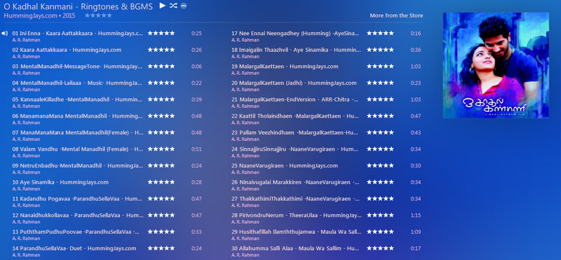Click the 1:15 duration of track 28
The width and height of the screenshot is (561, 260).
coord(416,215)
